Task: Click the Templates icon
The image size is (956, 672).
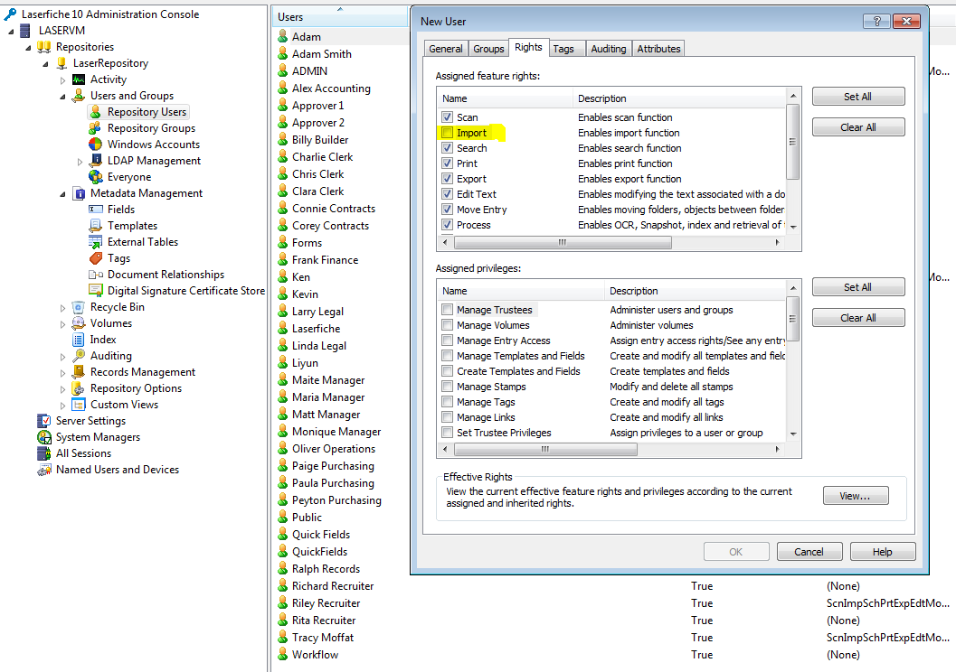Action: pyautogui.click(x=95, y=226)
